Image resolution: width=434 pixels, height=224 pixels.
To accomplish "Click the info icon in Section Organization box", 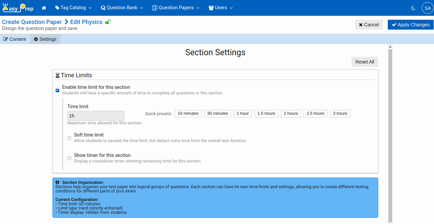I will [57, 182].
